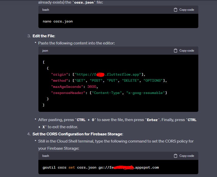Image resolution: width=217 pixels, height=177 pixels.
Task: Click the 'bash' label above nano cors.json
Action: coord(46,10)
